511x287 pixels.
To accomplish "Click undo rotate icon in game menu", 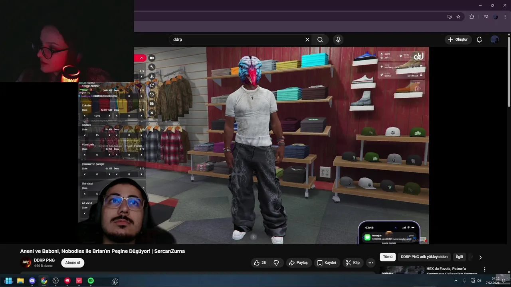I will 152,94.
